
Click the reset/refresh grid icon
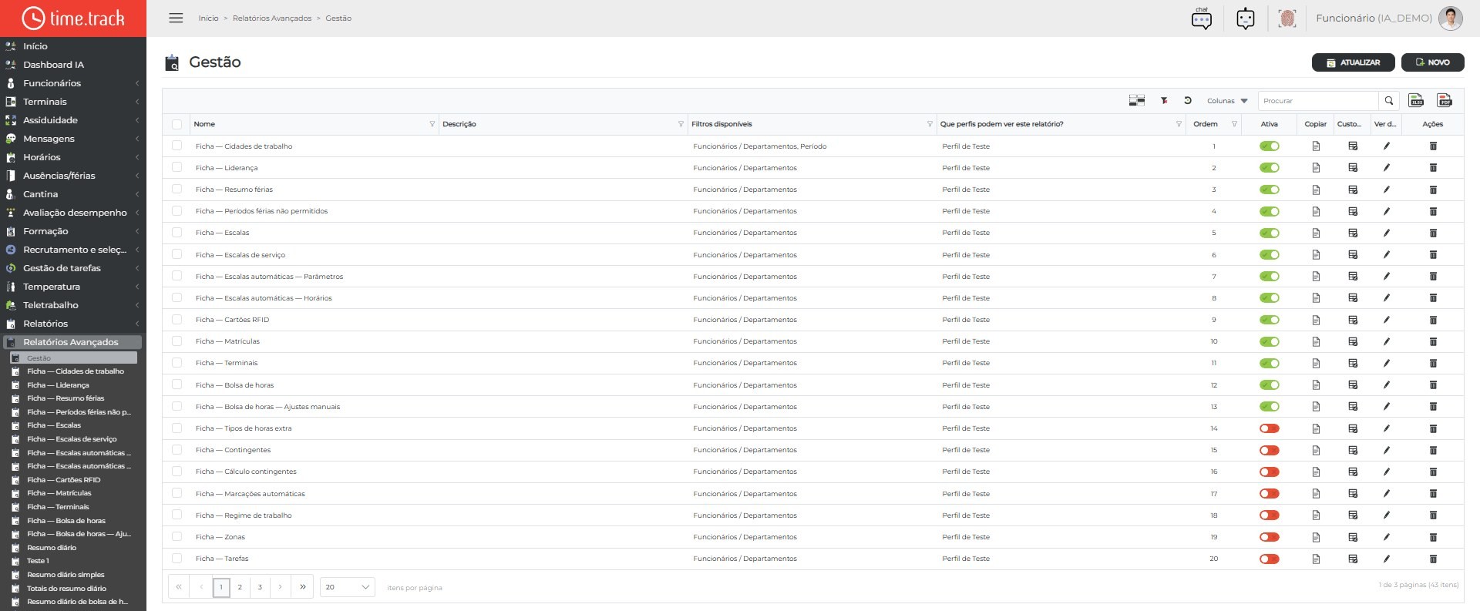tap(1188, 100)
